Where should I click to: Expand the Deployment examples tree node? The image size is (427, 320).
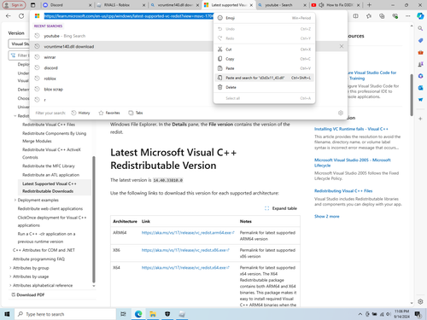(x=15, y=200)
